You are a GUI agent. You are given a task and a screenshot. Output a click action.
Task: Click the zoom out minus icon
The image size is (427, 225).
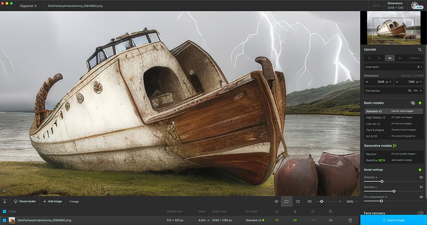click(x=317, y=201)
